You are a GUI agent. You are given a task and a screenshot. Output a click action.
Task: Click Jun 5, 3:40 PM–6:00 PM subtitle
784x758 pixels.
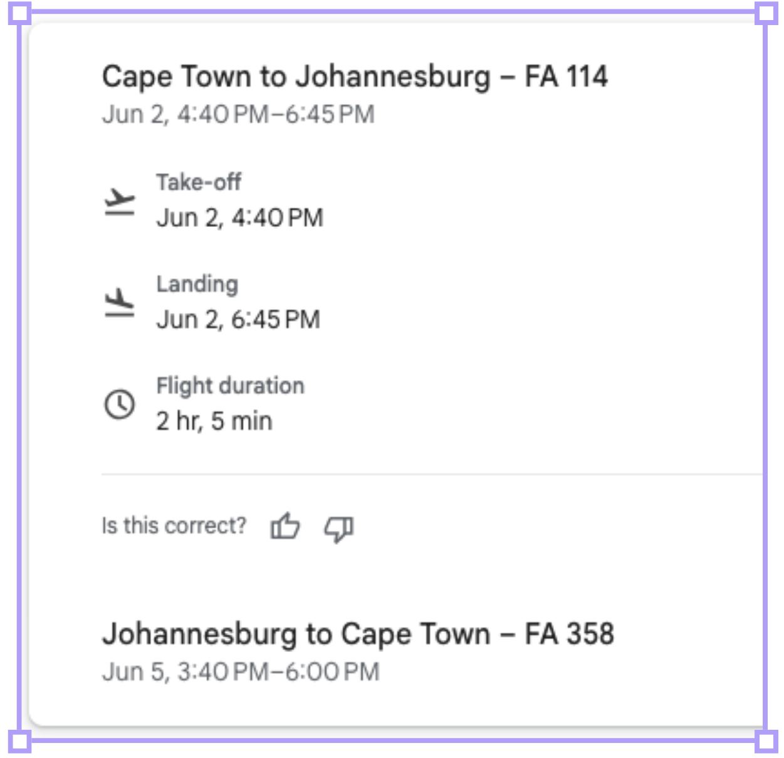click(x=241, y=672)
